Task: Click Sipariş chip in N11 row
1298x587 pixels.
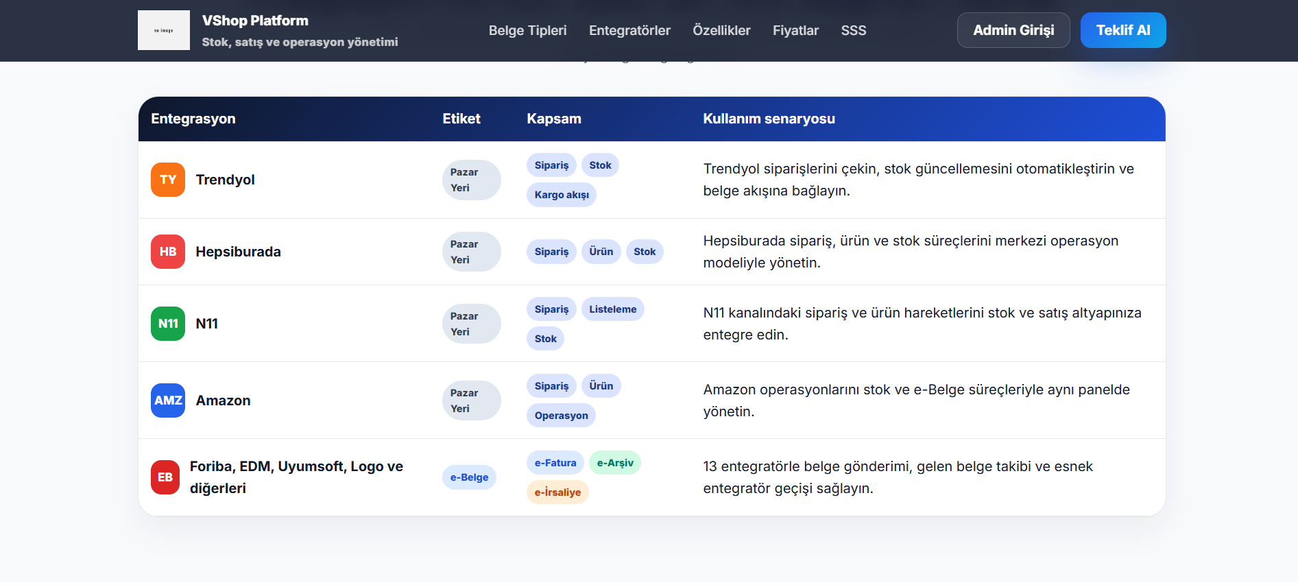Action: (x=551, y=309)
